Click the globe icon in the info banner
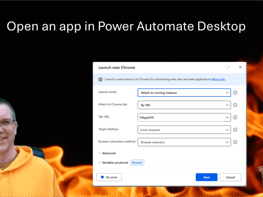Image resolution: width=263 pixels, height=197 pixels. (101, 79)
